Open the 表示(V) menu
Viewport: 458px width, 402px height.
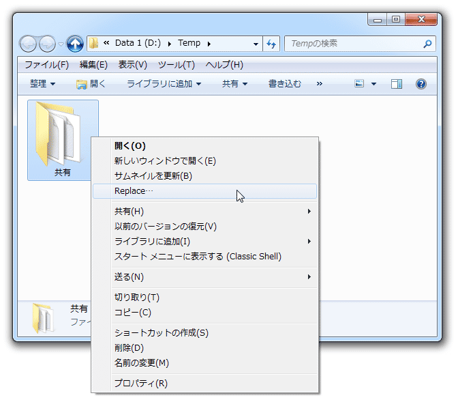coord(133,65)
